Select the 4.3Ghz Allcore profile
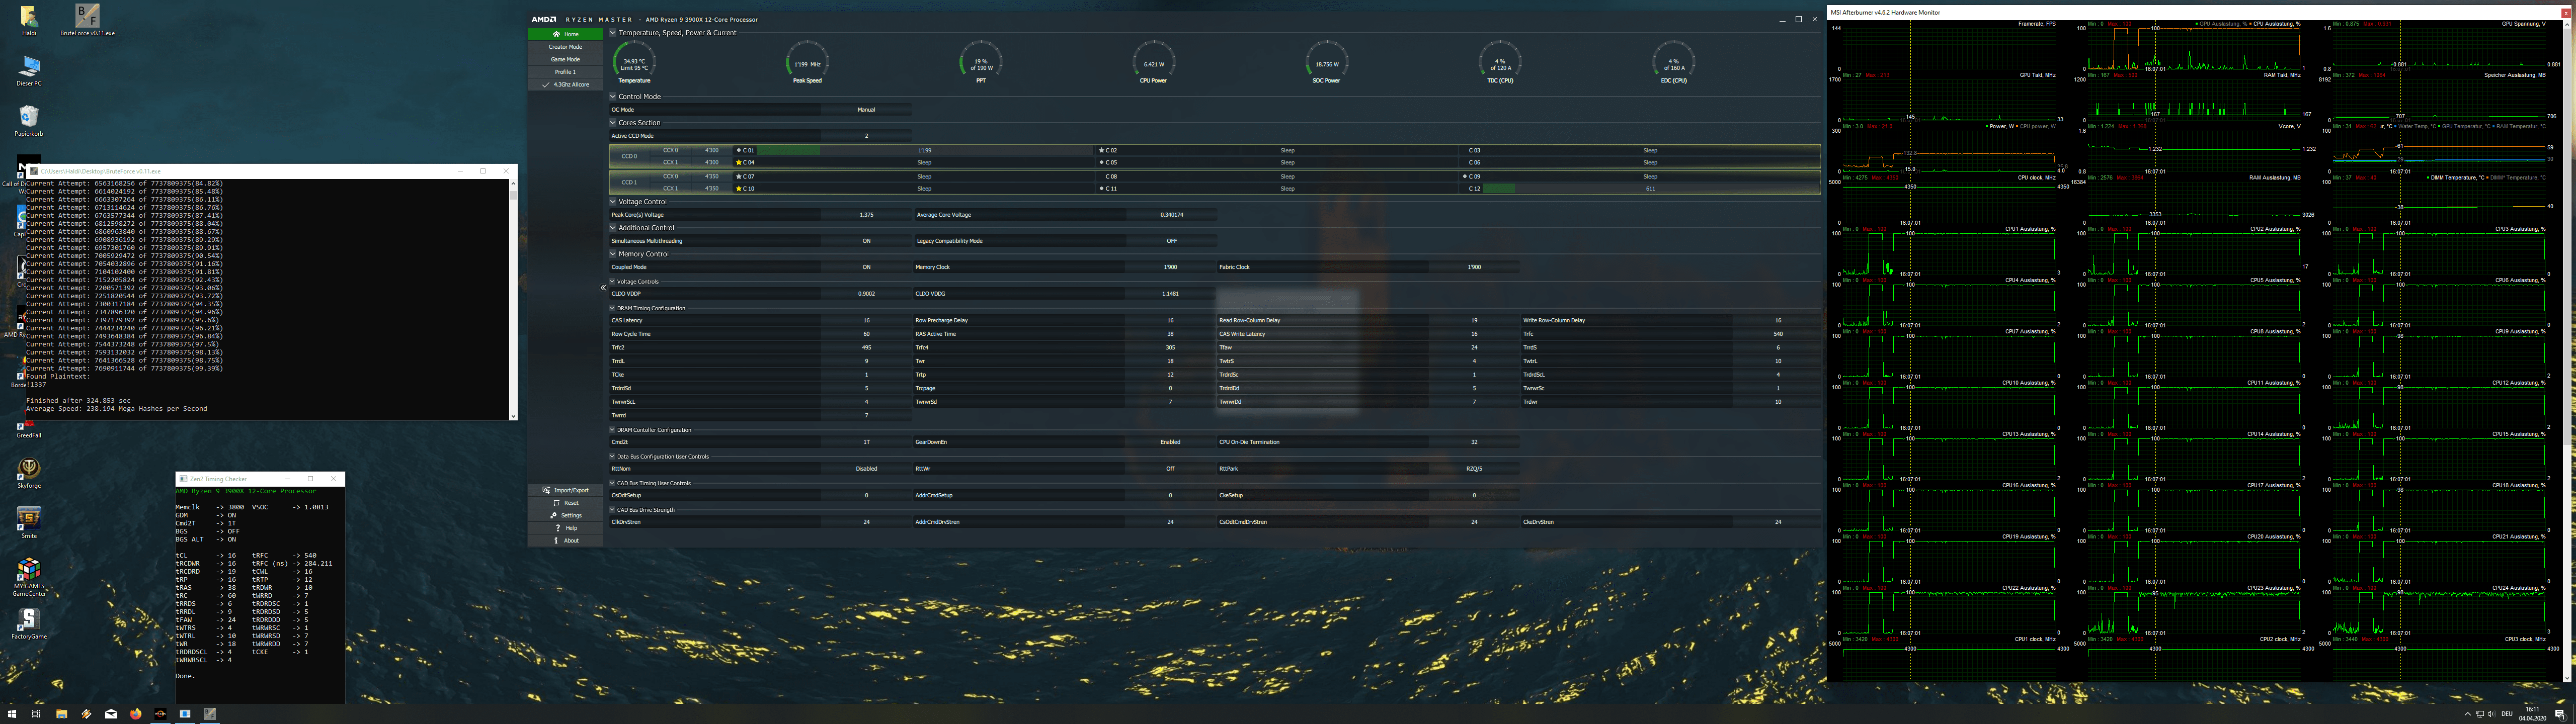 point(566,85)
